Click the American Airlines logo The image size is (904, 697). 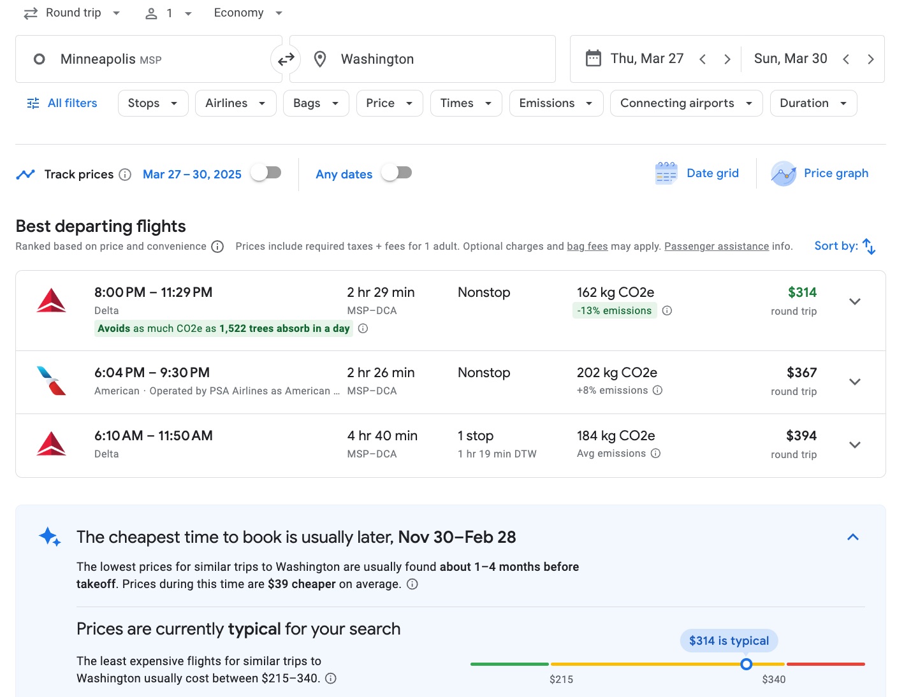[52, 381]
